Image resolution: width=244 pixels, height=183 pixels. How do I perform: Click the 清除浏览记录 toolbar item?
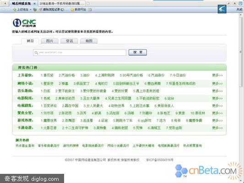pos(53,10)
